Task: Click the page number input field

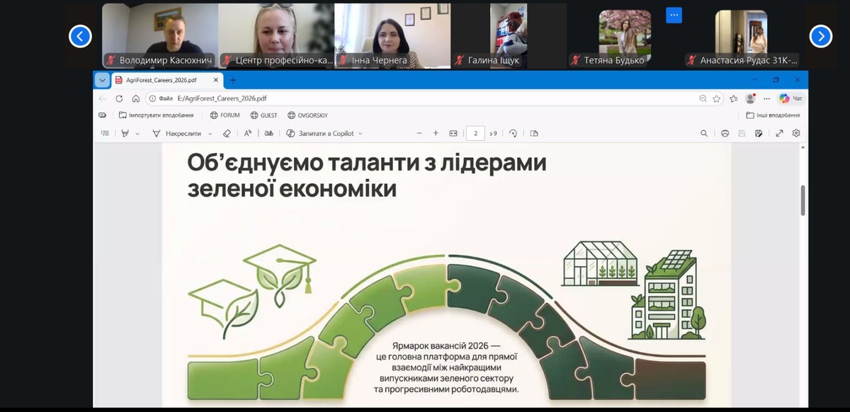Action: point(475,133)
